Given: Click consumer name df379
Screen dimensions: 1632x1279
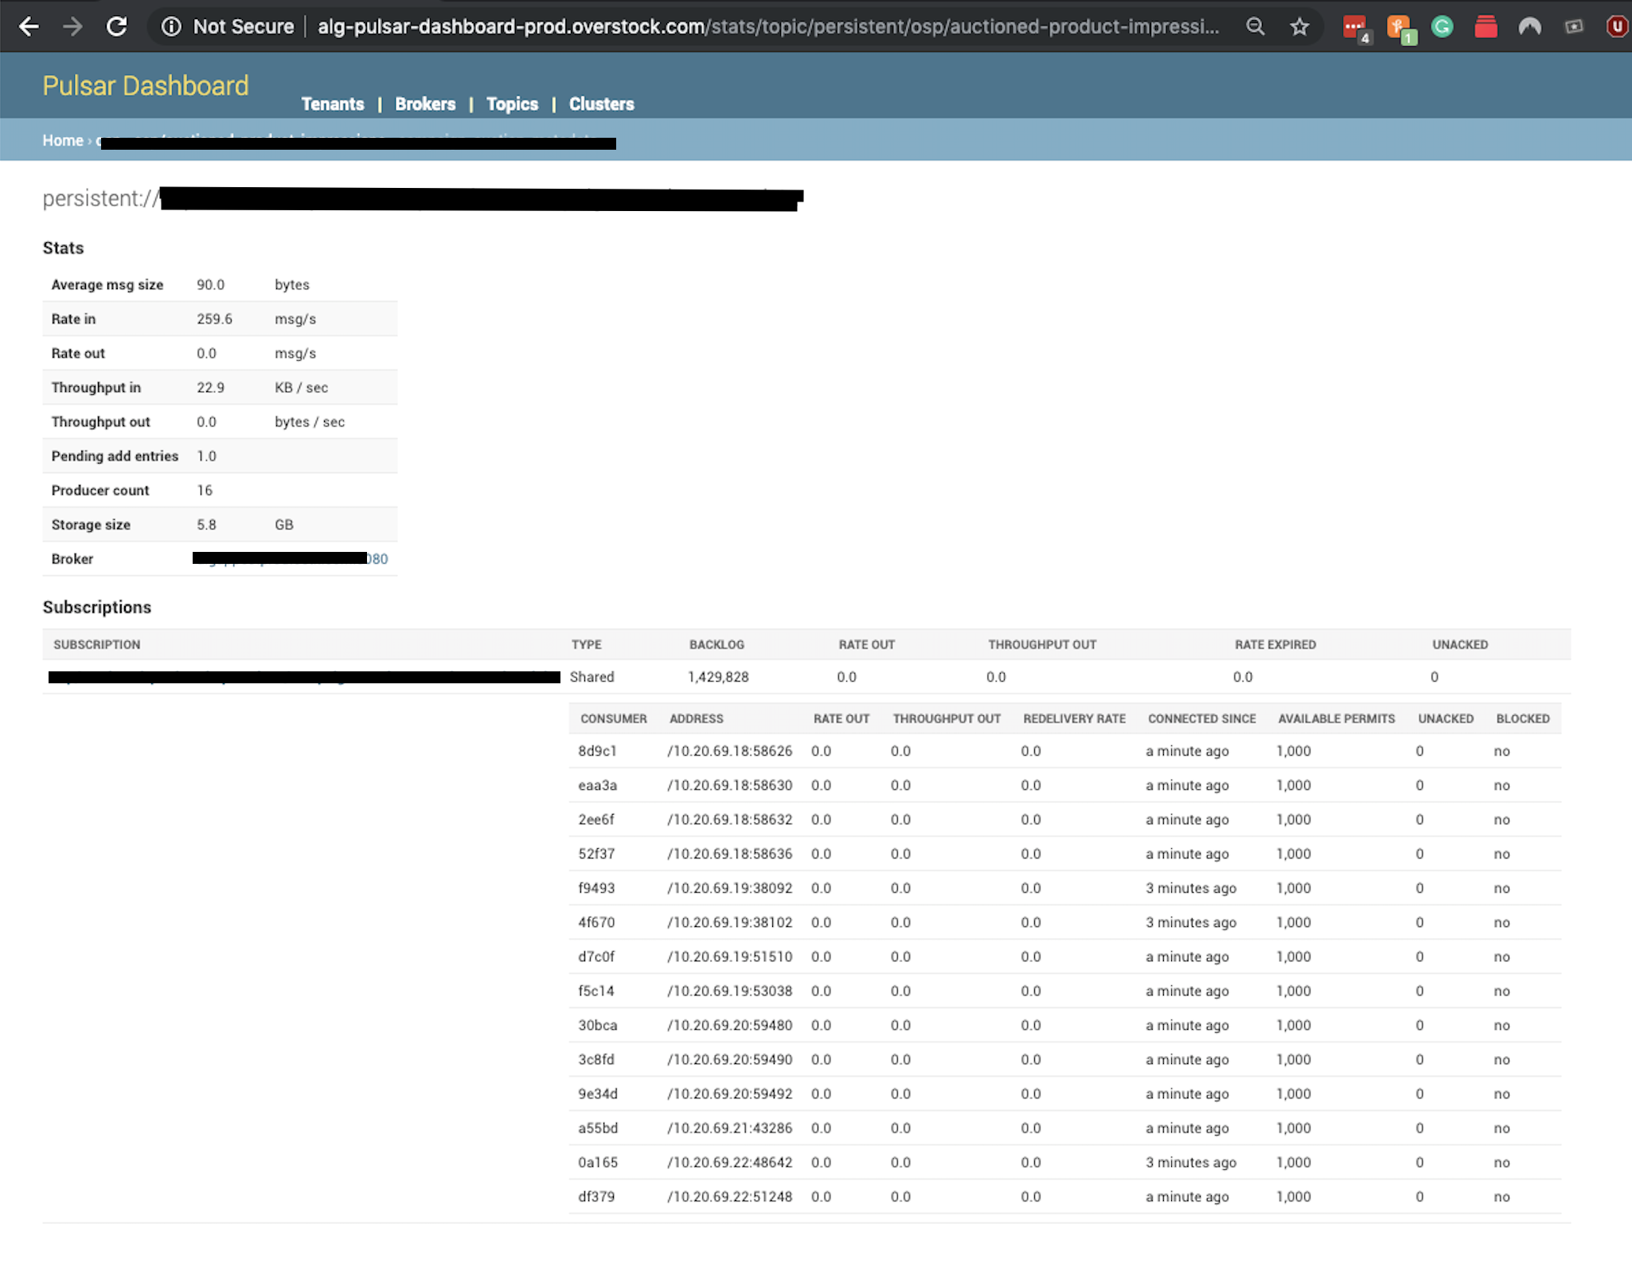Looking at the screenshot, I should pyautogui.click(x=596, y=1196).
